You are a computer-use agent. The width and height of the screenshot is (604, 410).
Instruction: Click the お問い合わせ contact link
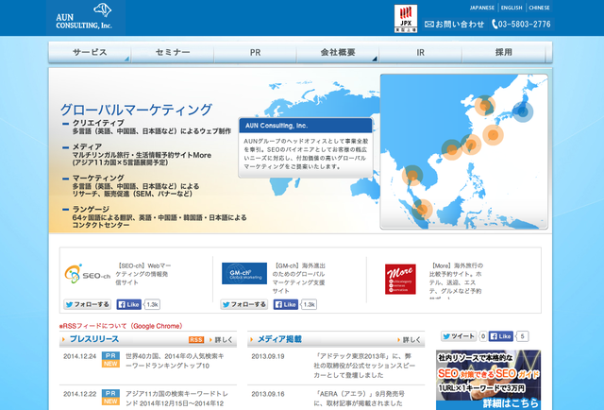click(454, 25)
